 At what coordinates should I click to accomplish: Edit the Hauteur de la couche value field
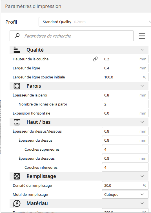click(125, 59)
